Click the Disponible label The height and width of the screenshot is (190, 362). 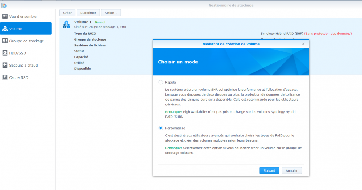coord(83,68)
